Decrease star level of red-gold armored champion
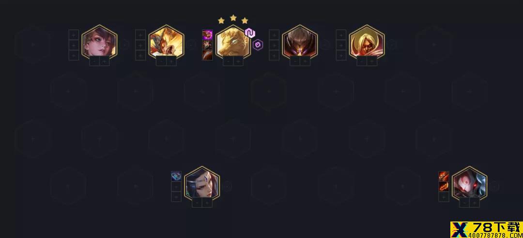 click(161, 61)
